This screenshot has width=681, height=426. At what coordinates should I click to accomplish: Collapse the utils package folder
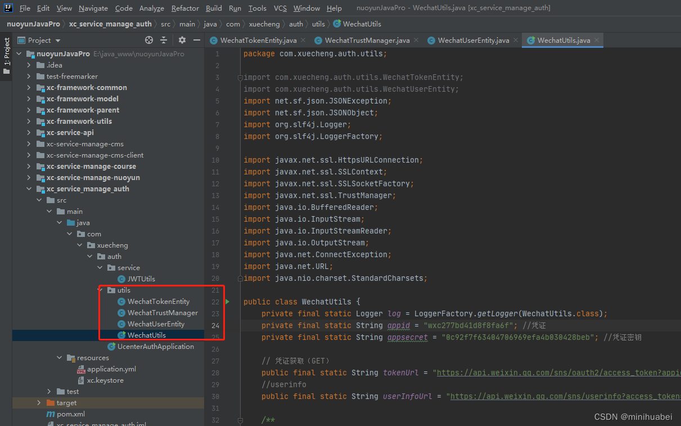click(x=100, y=290)
